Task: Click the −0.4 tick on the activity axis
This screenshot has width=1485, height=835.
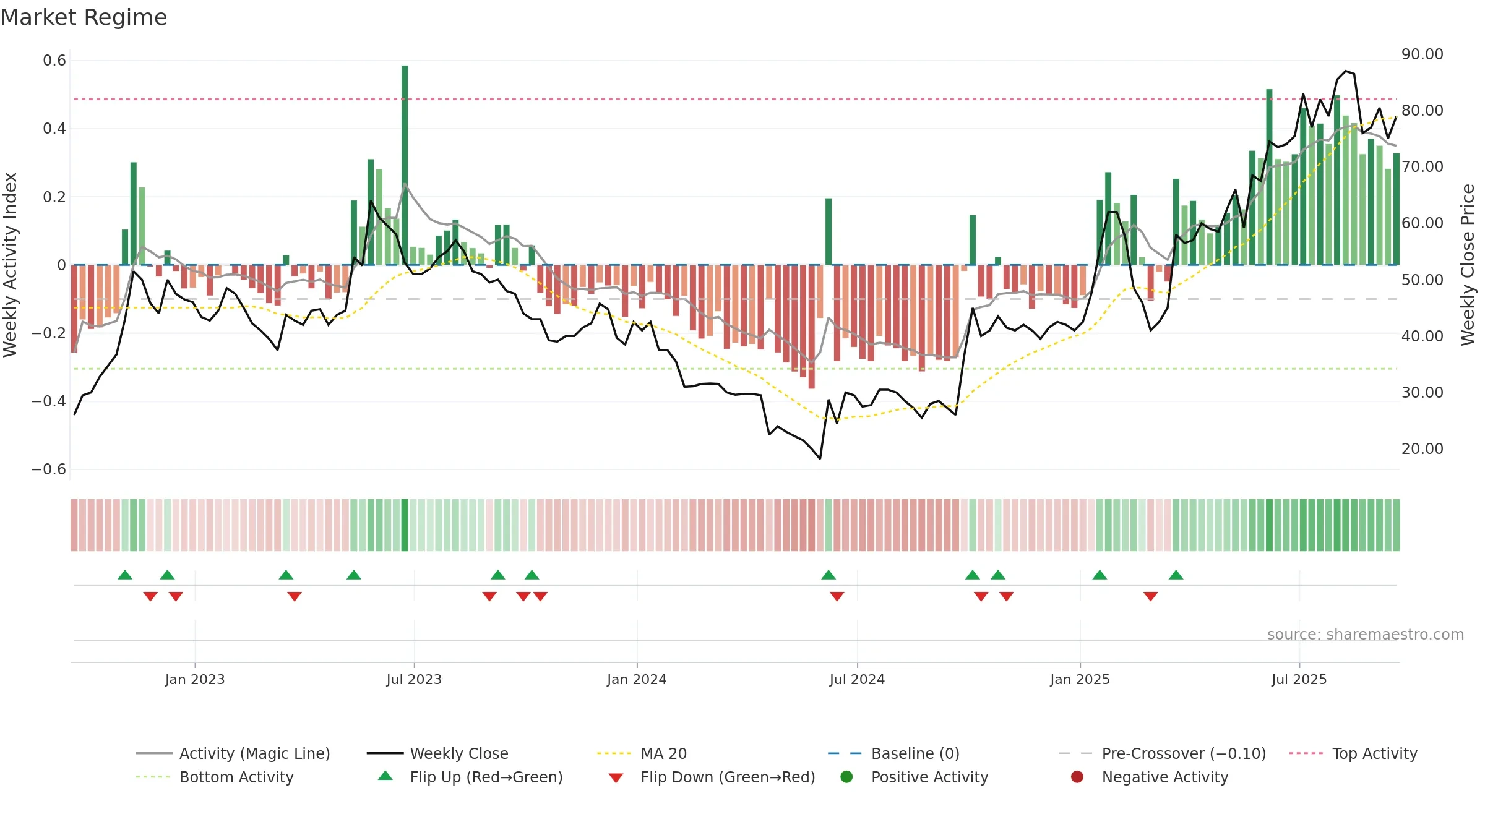Action: click(x=49, y=401)
